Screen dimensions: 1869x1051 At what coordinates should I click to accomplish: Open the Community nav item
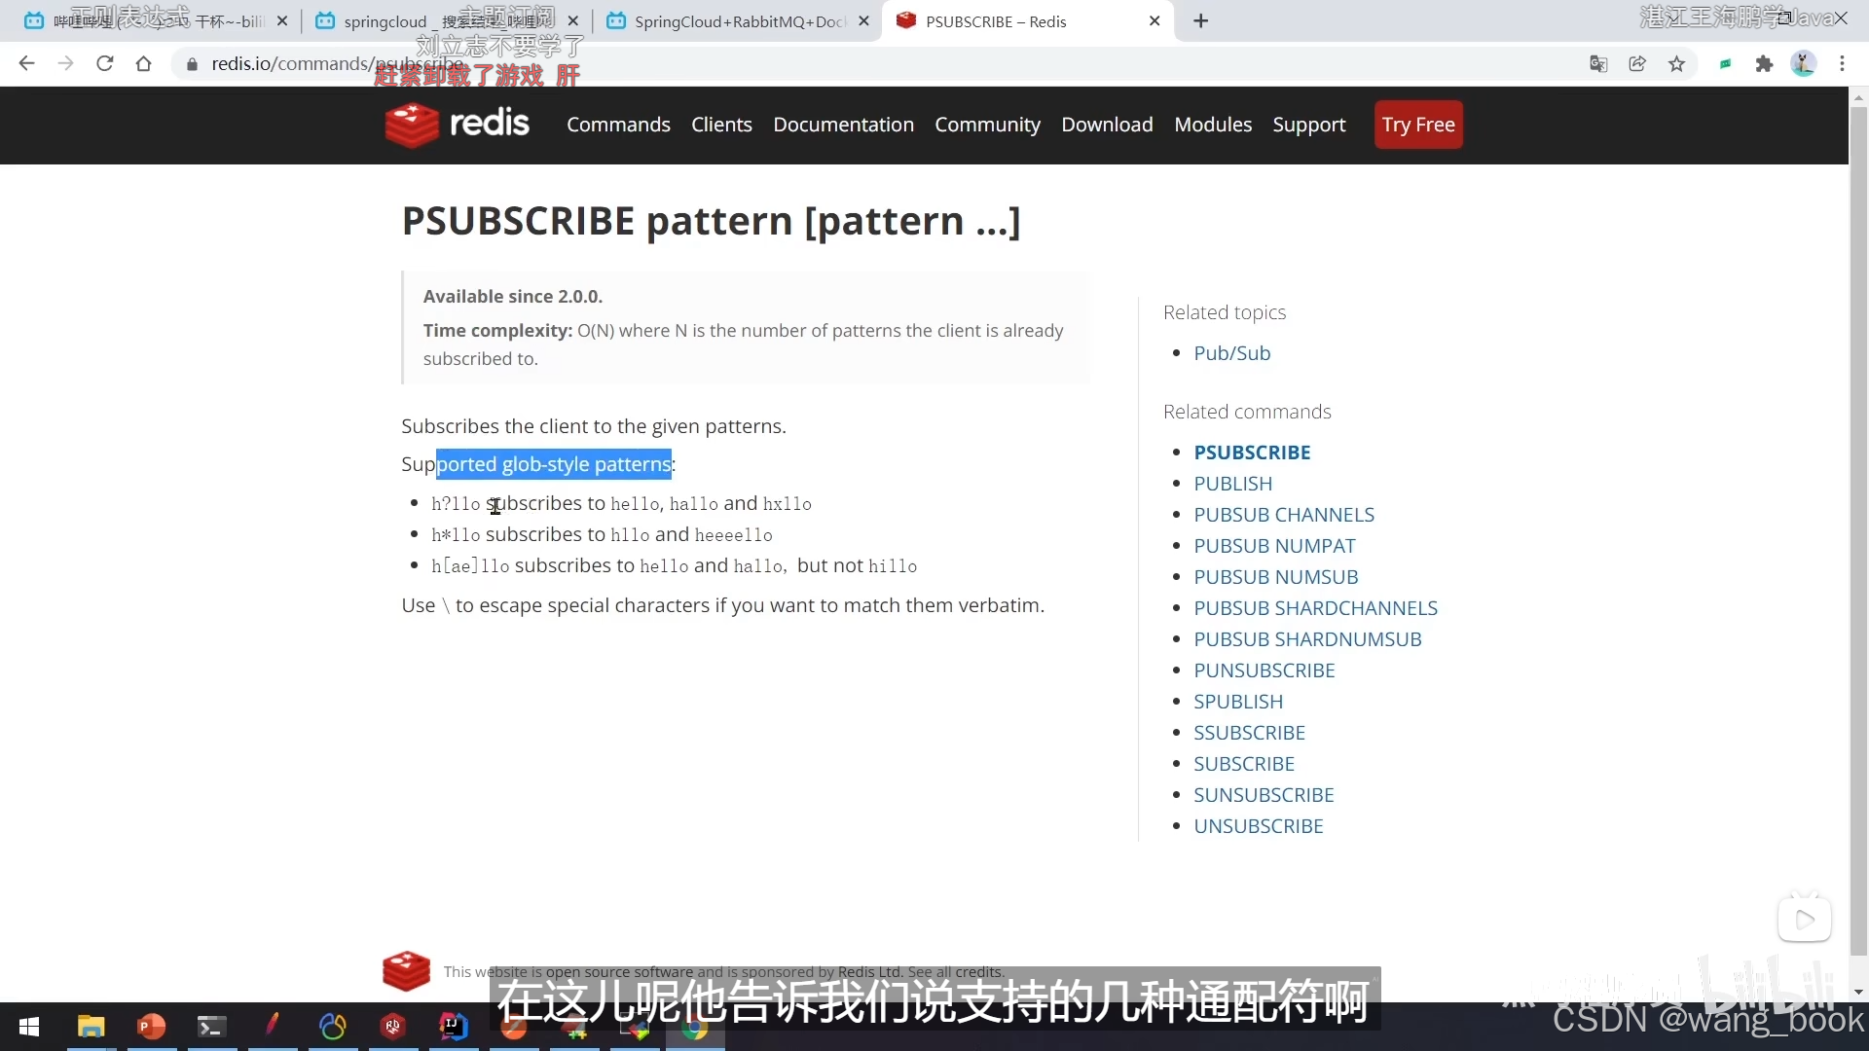[987, 125]
